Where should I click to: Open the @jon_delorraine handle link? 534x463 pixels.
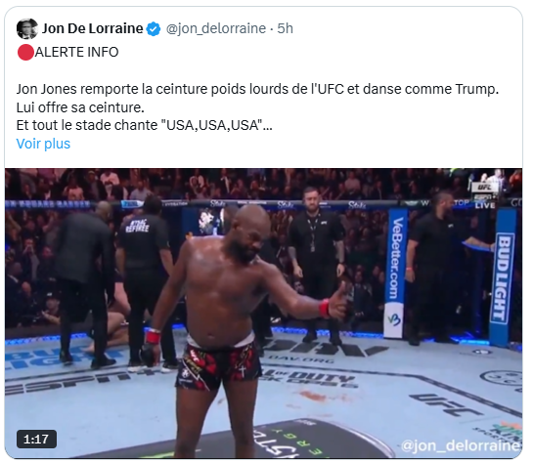pos(216,28)
